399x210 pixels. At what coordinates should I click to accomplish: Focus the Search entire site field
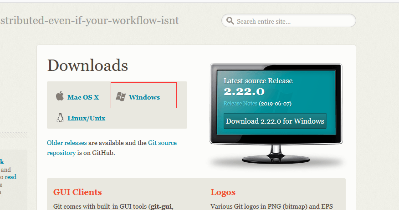click(x=289, y=20)
